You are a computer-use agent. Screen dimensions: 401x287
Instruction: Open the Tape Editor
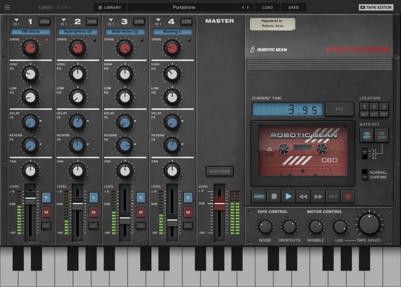point(376,7)
